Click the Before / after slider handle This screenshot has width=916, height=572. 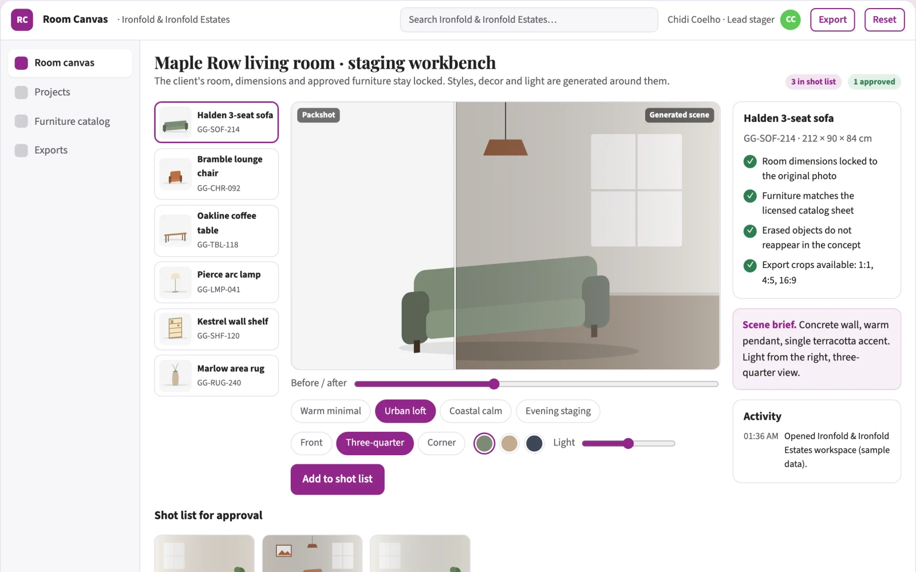point(494,384)
